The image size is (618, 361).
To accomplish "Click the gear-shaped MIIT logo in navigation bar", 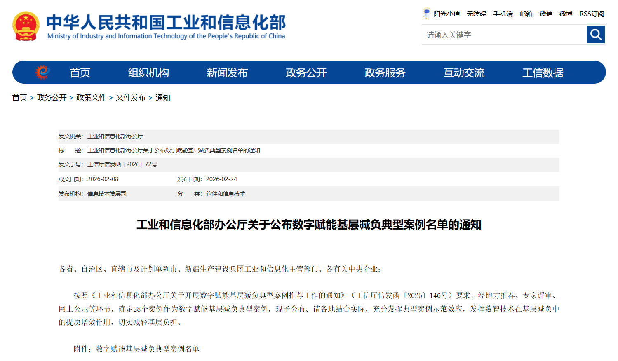I will click(42, 72).
